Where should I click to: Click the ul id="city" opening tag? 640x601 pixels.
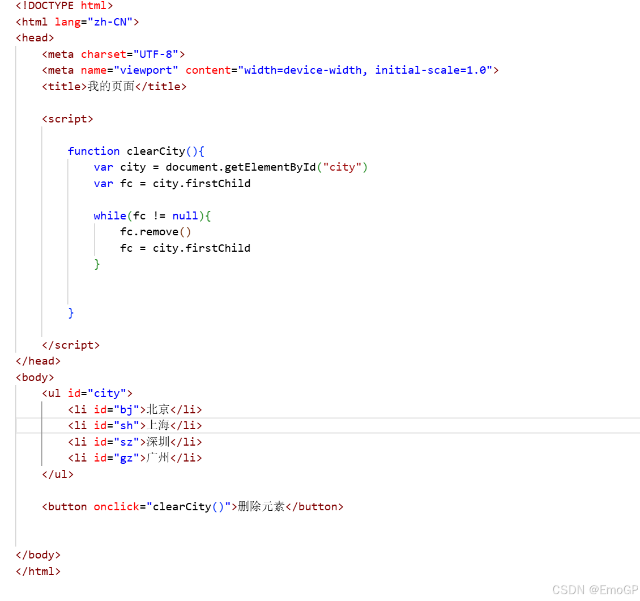[87, 393]
